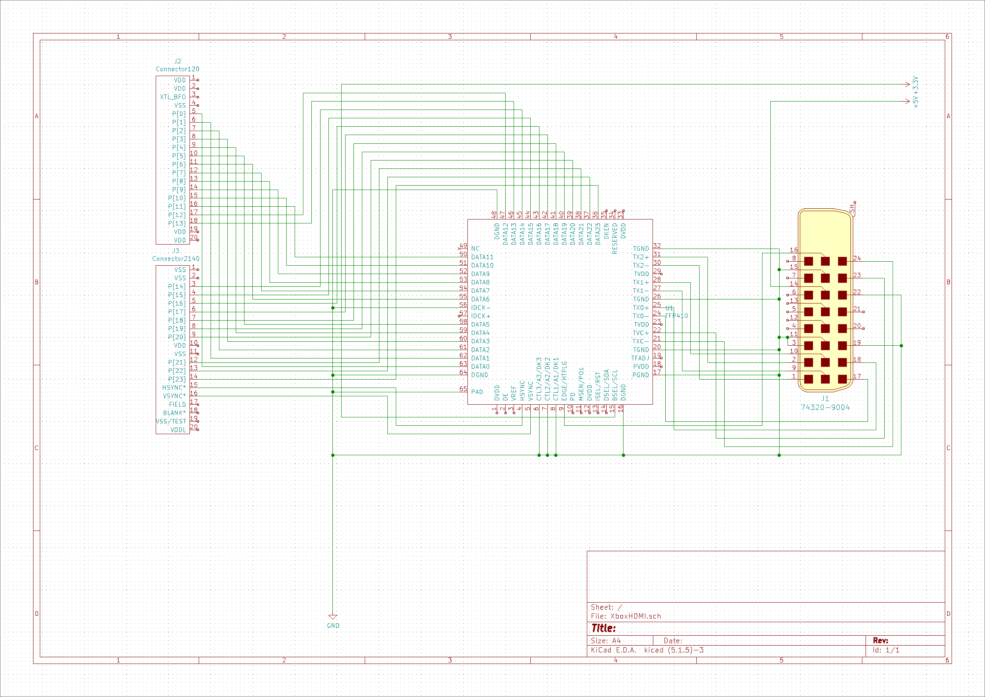The height and width of the screenshot is (697, 985).
Task: Click the Title: field in title block
Action: tap(604, 628)
